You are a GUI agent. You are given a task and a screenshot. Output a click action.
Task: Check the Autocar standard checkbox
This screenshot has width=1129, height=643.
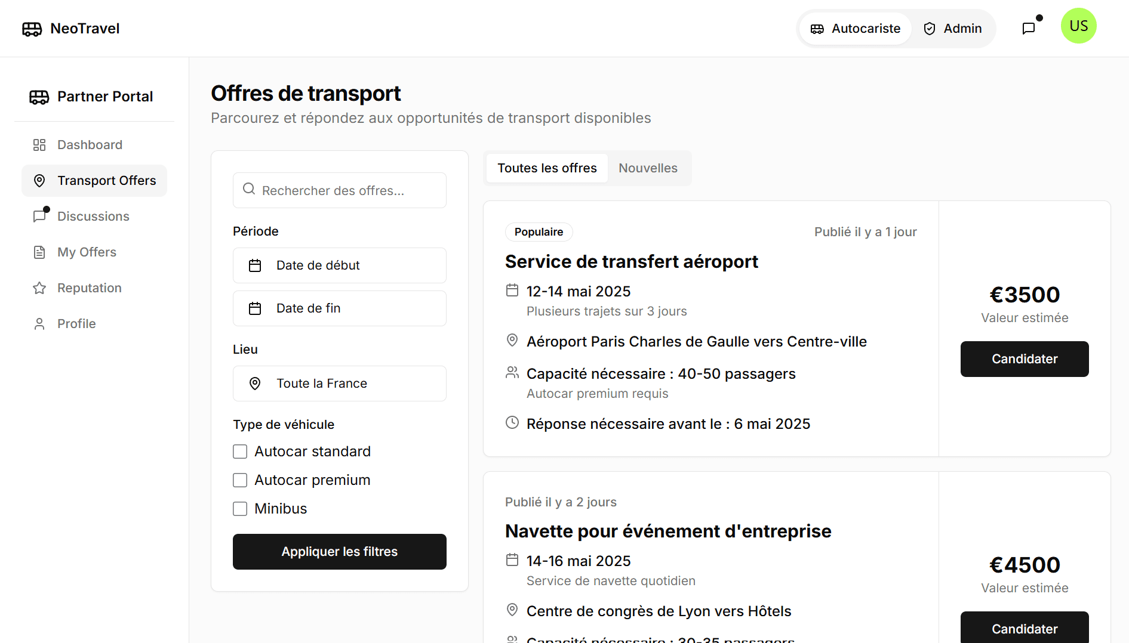[240, 452]
